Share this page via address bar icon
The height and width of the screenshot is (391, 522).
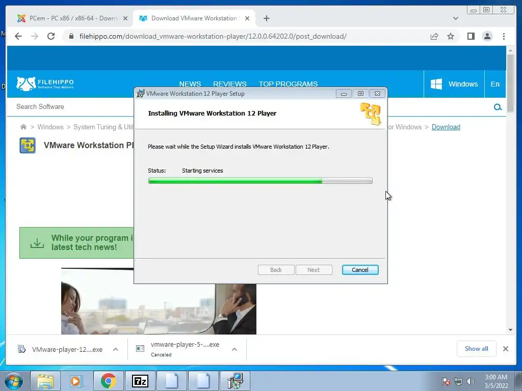point(434,36)
